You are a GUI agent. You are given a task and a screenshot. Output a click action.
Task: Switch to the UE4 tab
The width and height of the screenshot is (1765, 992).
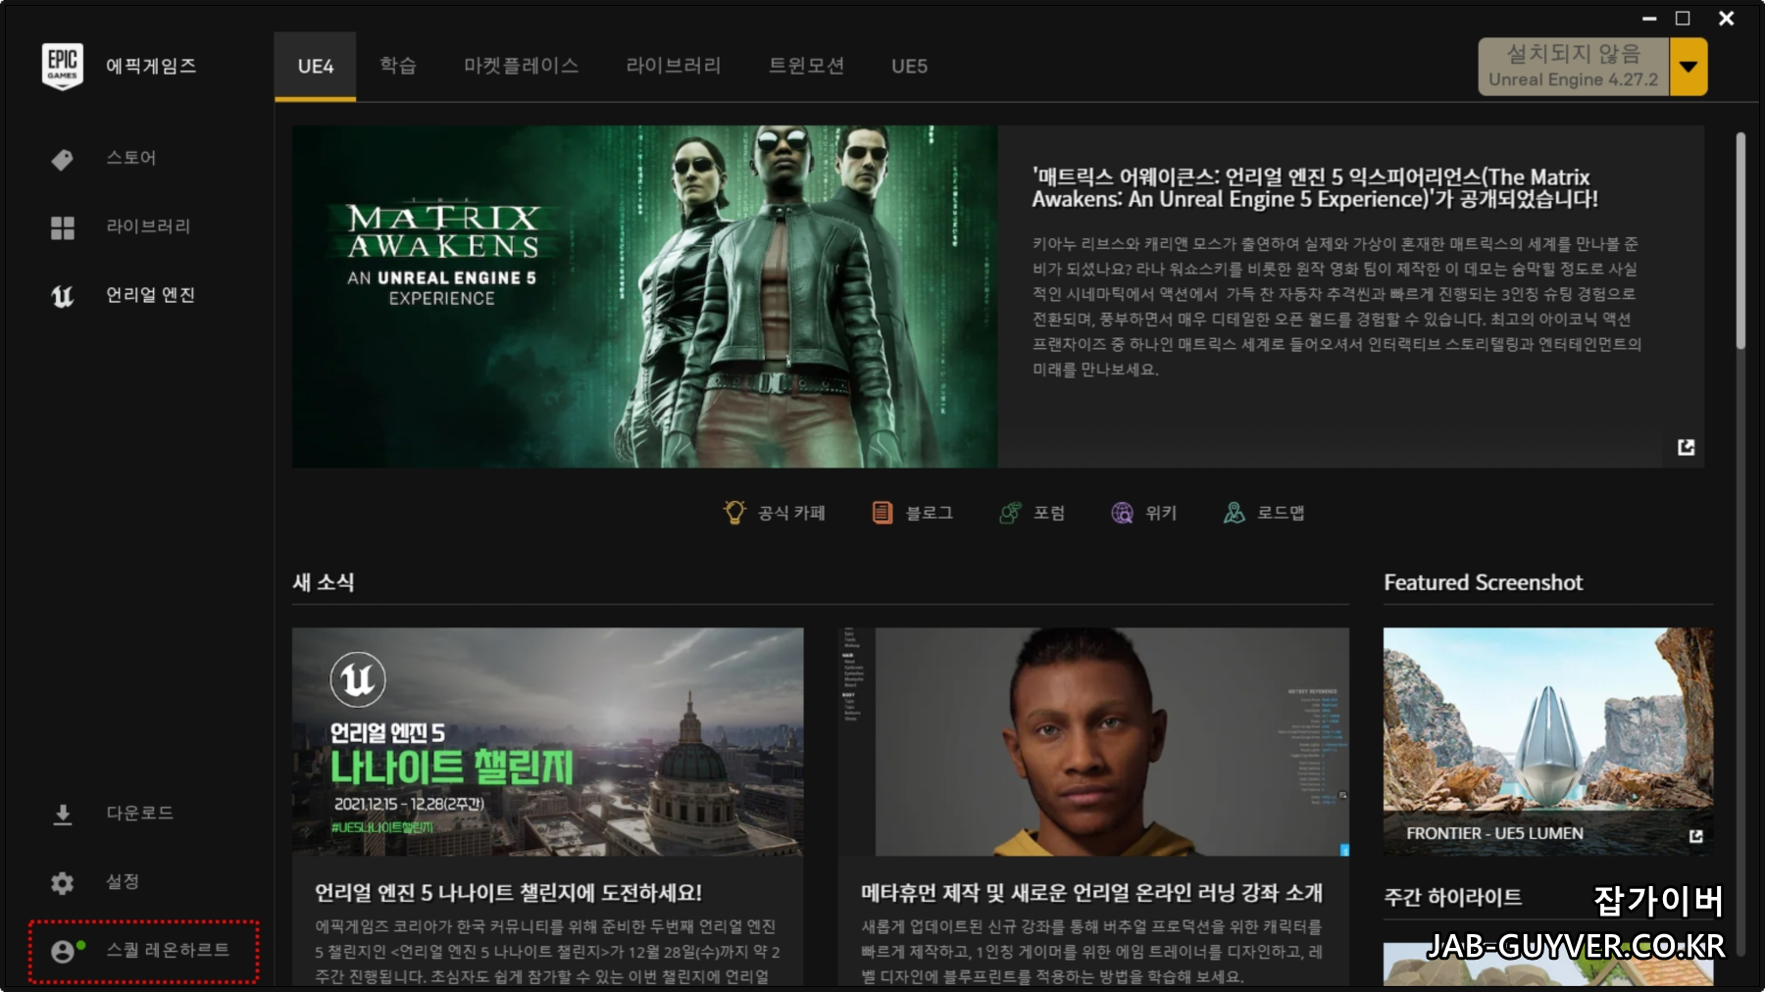pos(316,67)
